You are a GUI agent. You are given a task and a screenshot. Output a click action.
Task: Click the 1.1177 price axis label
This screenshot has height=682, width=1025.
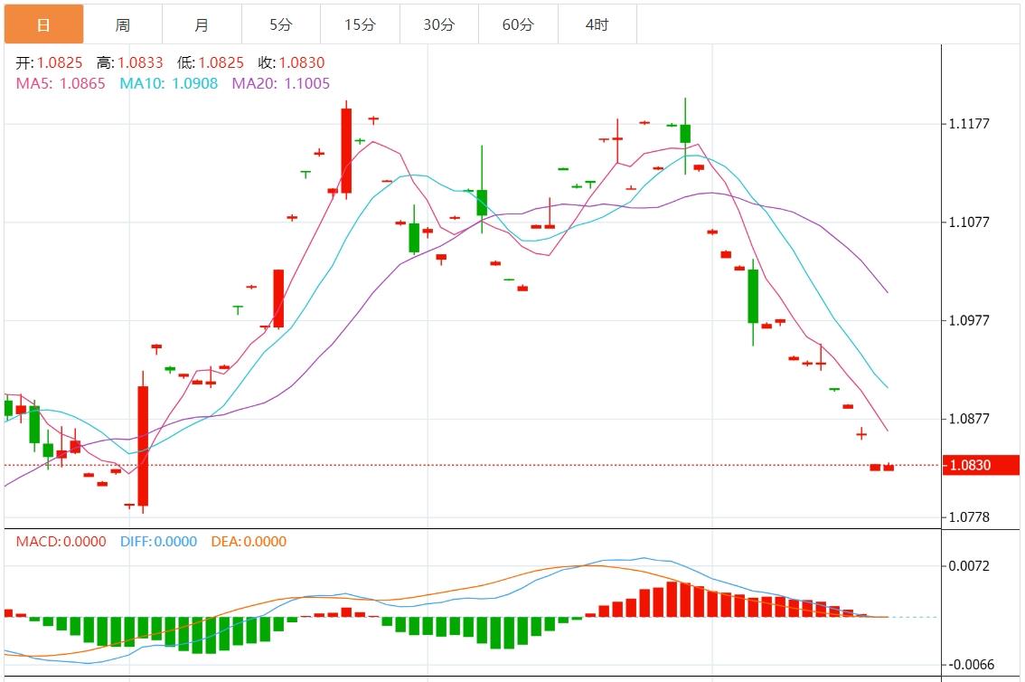point(970,124)
